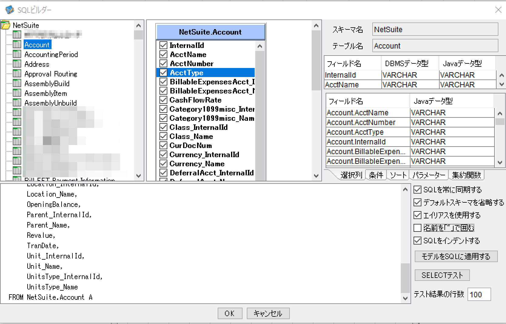
Task: Open the ソート tab
Action: point(398,175)
